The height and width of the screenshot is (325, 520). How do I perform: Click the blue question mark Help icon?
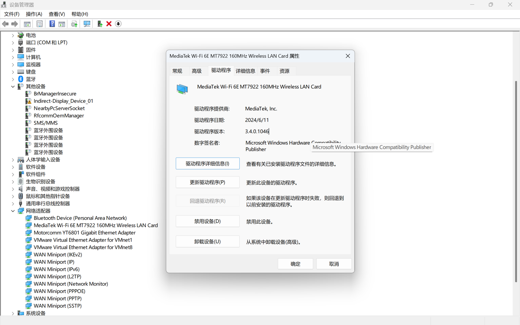pyautogui.click(x=52, y=24)
